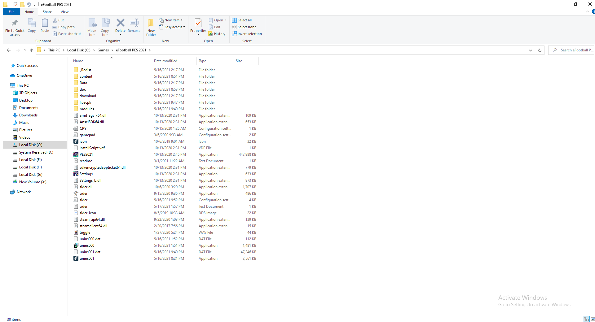Image resolution: width=595 pixels, height=322 pixels.
Task: Sort by Date modified column header
Action: click(x=174, y=61)
